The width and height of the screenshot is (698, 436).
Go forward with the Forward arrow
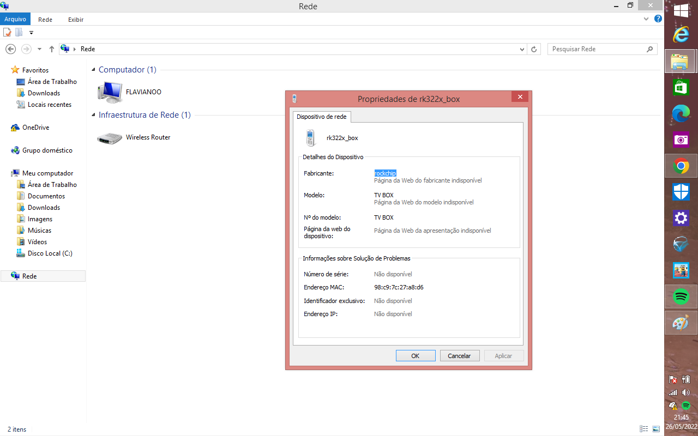pos(26,49)
